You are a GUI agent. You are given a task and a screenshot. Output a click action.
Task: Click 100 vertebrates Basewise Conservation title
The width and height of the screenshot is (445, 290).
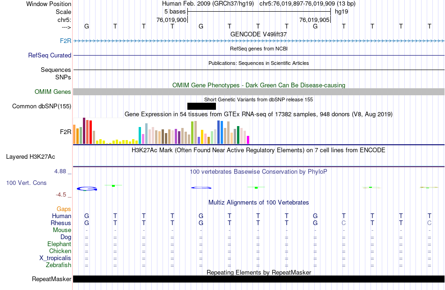[x=259, y=171]
